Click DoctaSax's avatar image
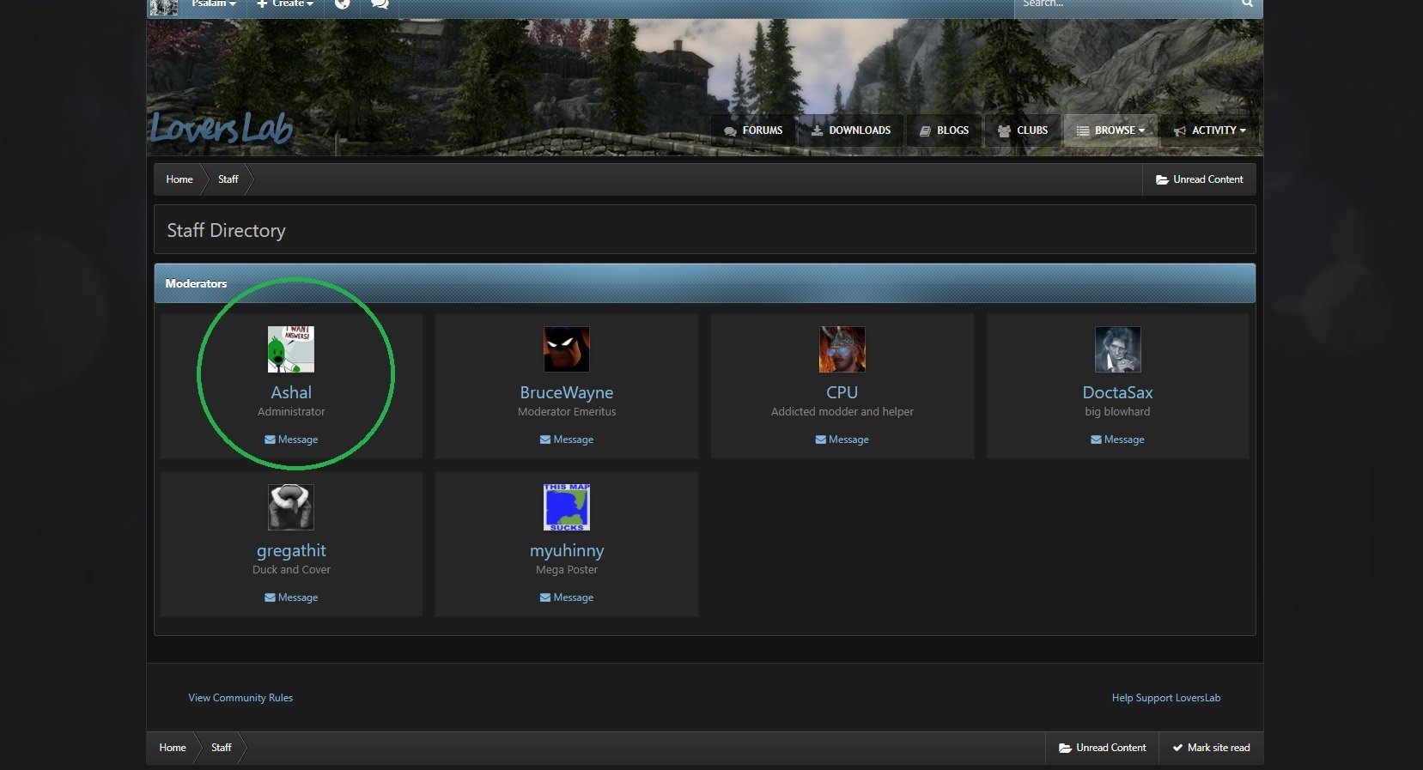This screenshot has height=770, width=1423. click(1118, 349)
